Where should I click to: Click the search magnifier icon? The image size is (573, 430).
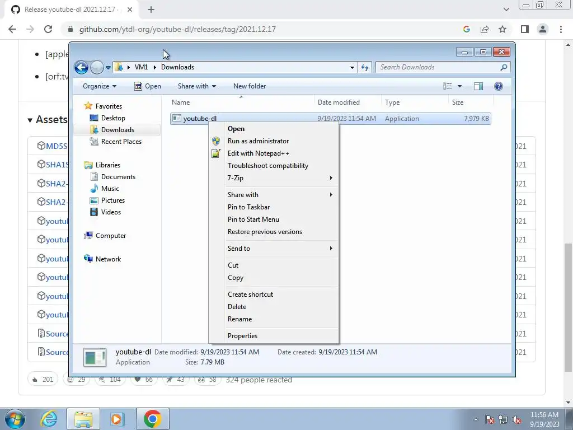504,67
